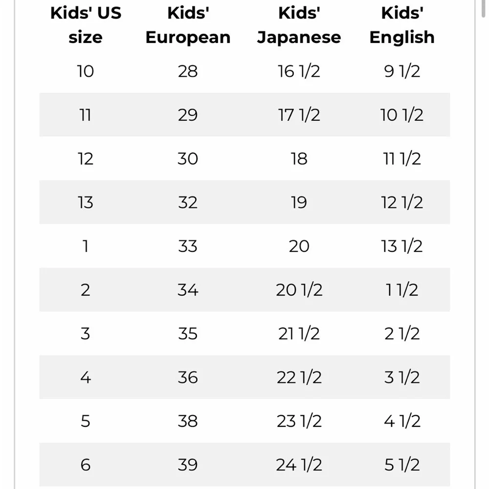
Task: Select Japanese size 16 1/2 cell
Action: (x=299, y=71)
